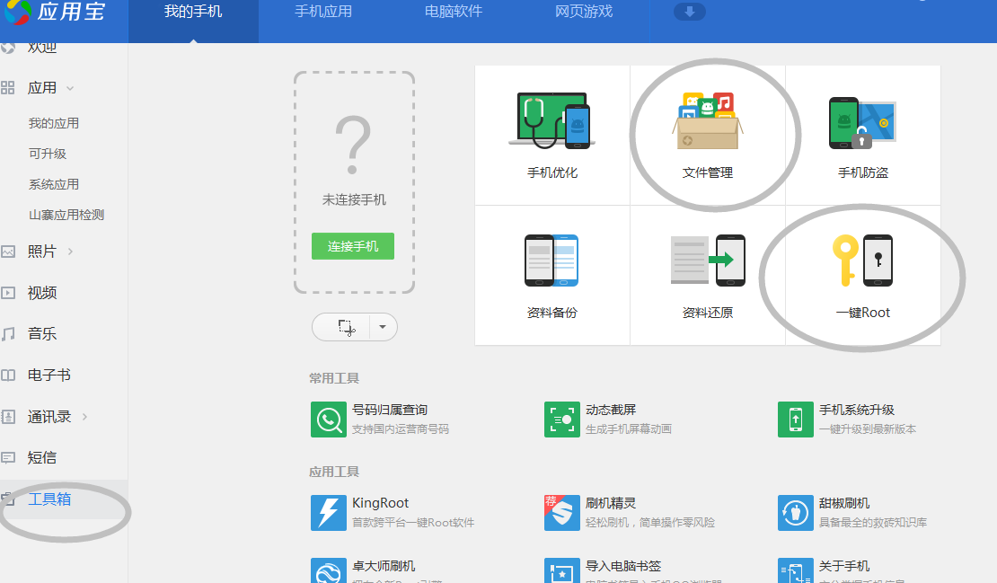Open the screenshot button dropdown arrow
The image size is (997, 583).
[383, 327]
